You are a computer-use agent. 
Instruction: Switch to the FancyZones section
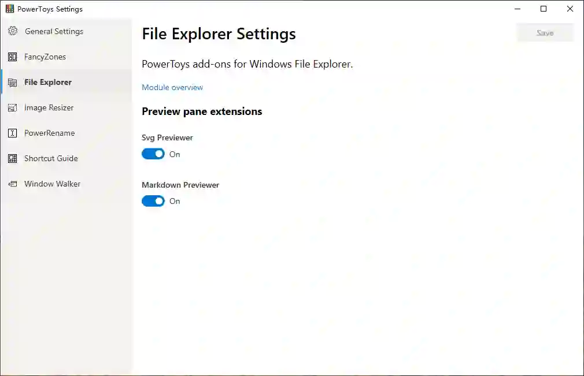tap(45, 57)
